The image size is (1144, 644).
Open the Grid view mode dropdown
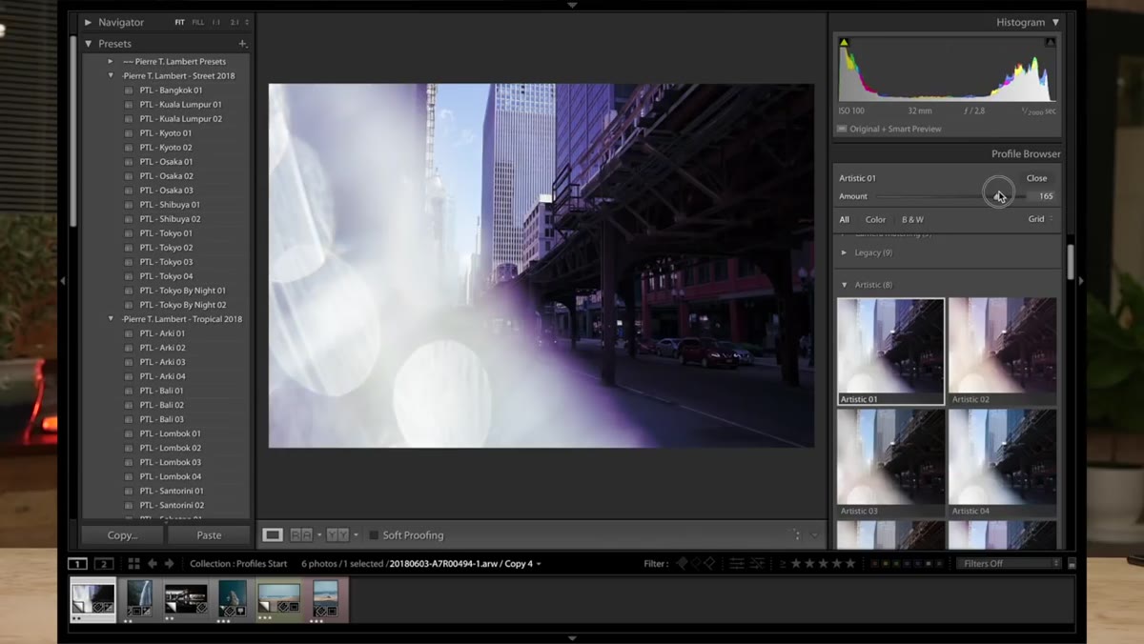(1040, 219)
